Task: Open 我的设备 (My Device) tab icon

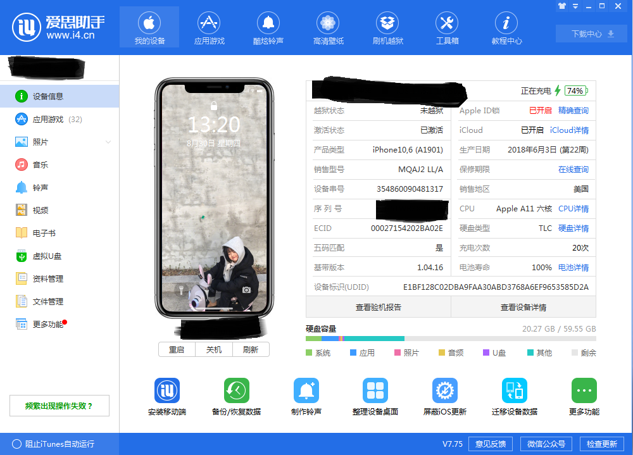Action: tap(149, 23)
